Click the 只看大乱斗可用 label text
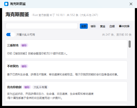Image resolution: width=137 pixels, height=108 pixels. tap(26, 35)
